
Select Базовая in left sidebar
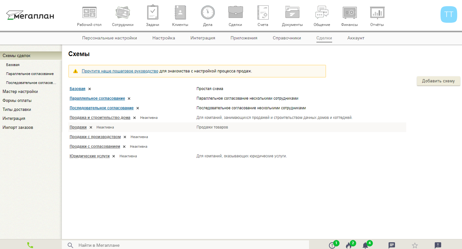tap(13, 65)
